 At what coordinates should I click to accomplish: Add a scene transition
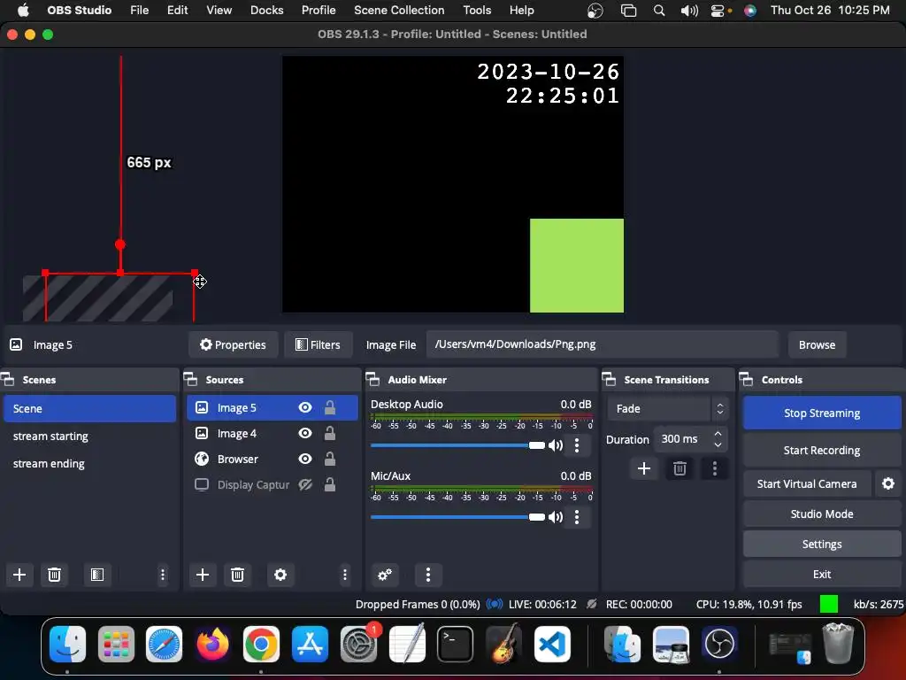tap(644, 468)
